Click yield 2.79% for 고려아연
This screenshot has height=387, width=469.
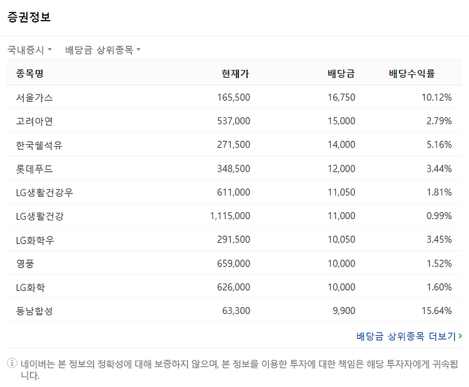pyautogui.click(x=439, y=121)
